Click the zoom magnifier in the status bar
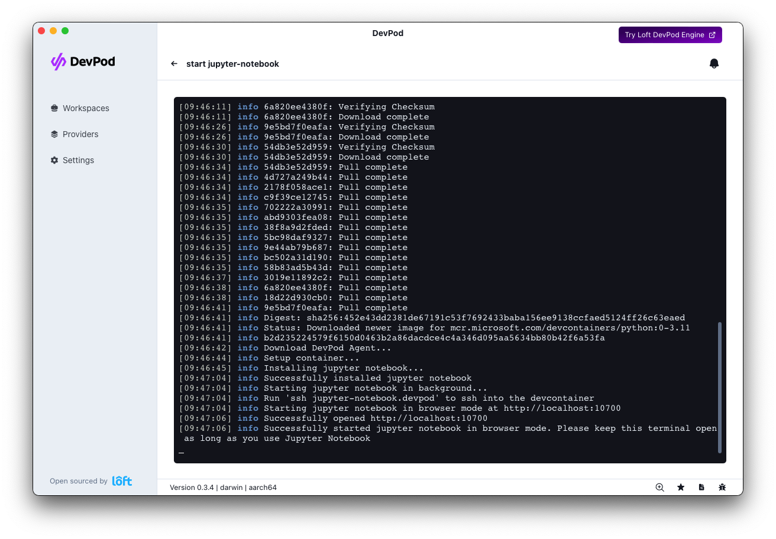 (x=659, y=487)
